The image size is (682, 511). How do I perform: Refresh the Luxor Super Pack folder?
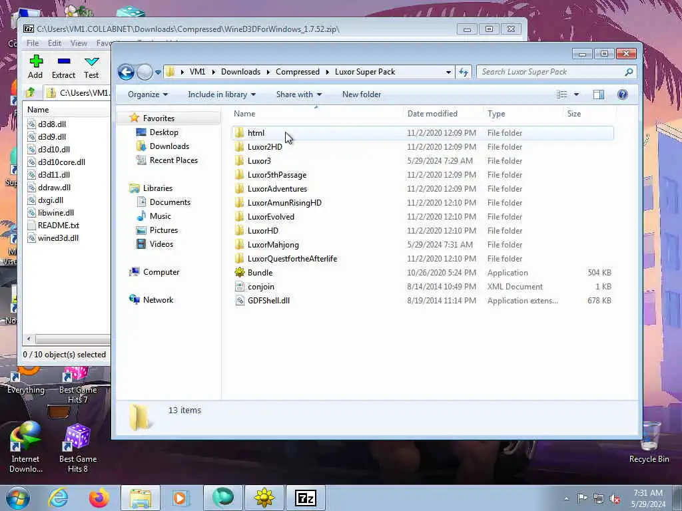tap(464, 72)
